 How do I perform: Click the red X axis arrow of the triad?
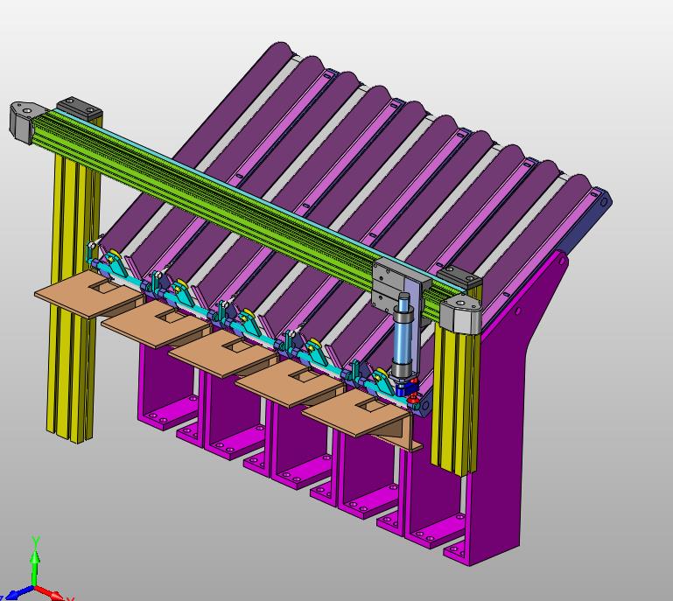click(51, 593)
